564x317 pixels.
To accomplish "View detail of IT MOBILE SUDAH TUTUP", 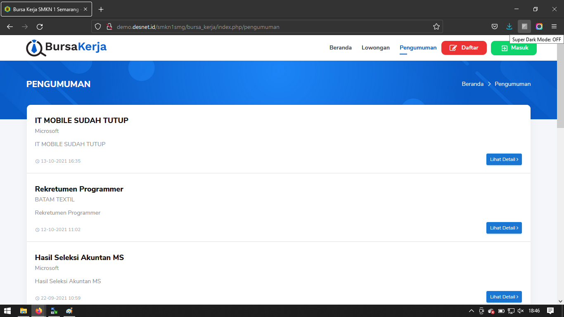I will (x=504, y=159).
